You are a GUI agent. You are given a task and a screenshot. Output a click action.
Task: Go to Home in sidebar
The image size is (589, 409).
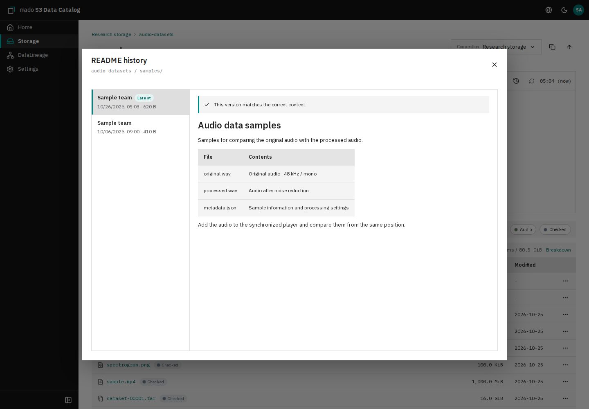39,27
